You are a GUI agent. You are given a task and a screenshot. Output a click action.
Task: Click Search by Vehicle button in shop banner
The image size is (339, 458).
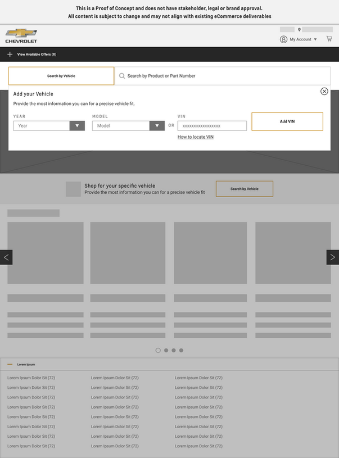pos(245,189)
